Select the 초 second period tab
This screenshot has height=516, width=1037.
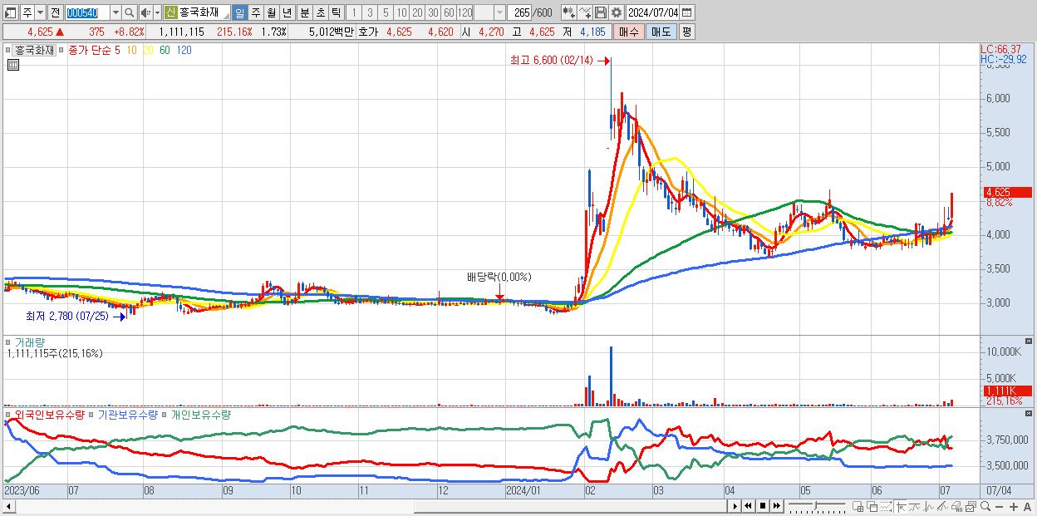click(x=321, y=13)
